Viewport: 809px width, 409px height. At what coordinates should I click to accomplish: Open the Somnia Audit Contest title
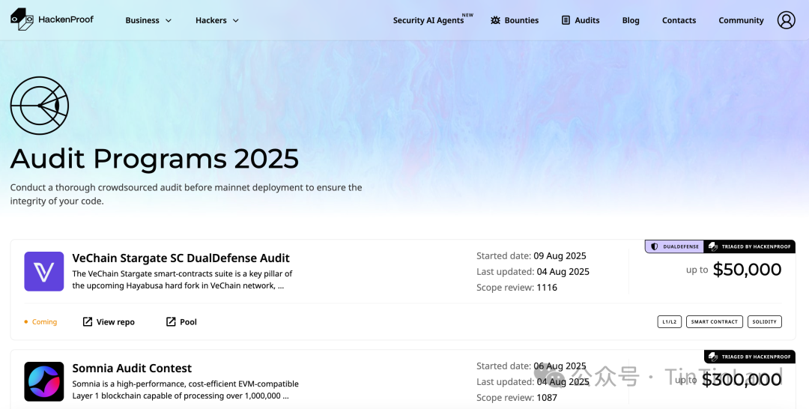(132, 369)
